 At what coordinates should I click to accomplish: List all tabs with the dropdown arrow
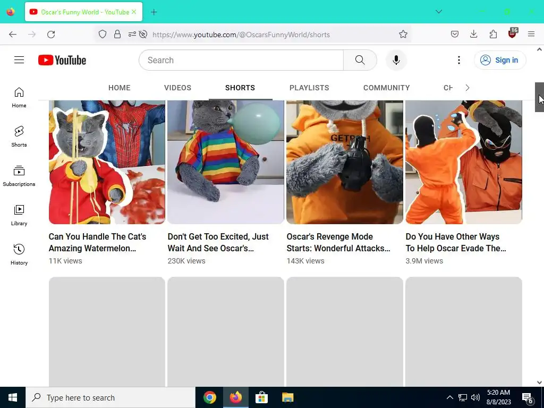pyautogui.click(x=438, y=12)
